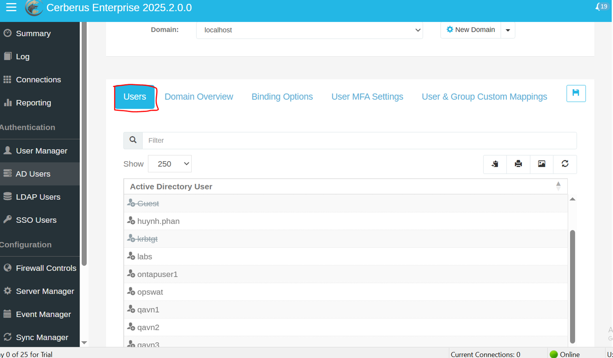Go to Summary in the sidebar
The height and width of the screenshot is (358, 613).
(x=33, y=33)
